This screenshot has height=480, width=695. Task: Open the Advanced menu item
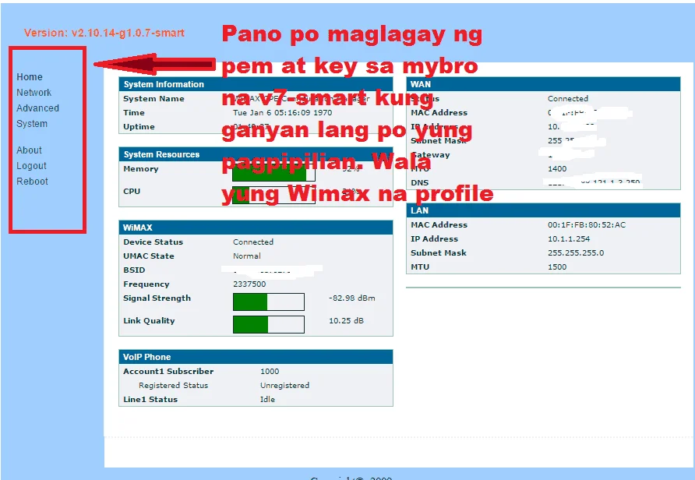pyautogui.click(x=37, y=108)
